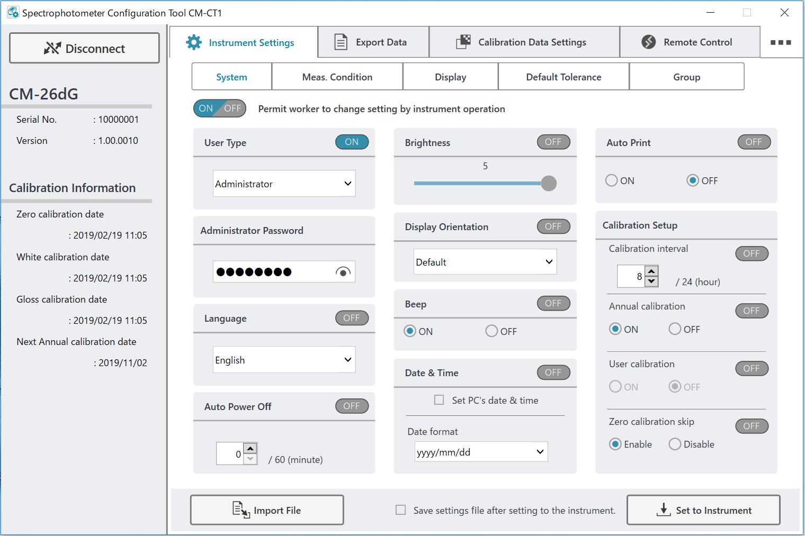Check Set PC's date & time

(x=439, y=400)
